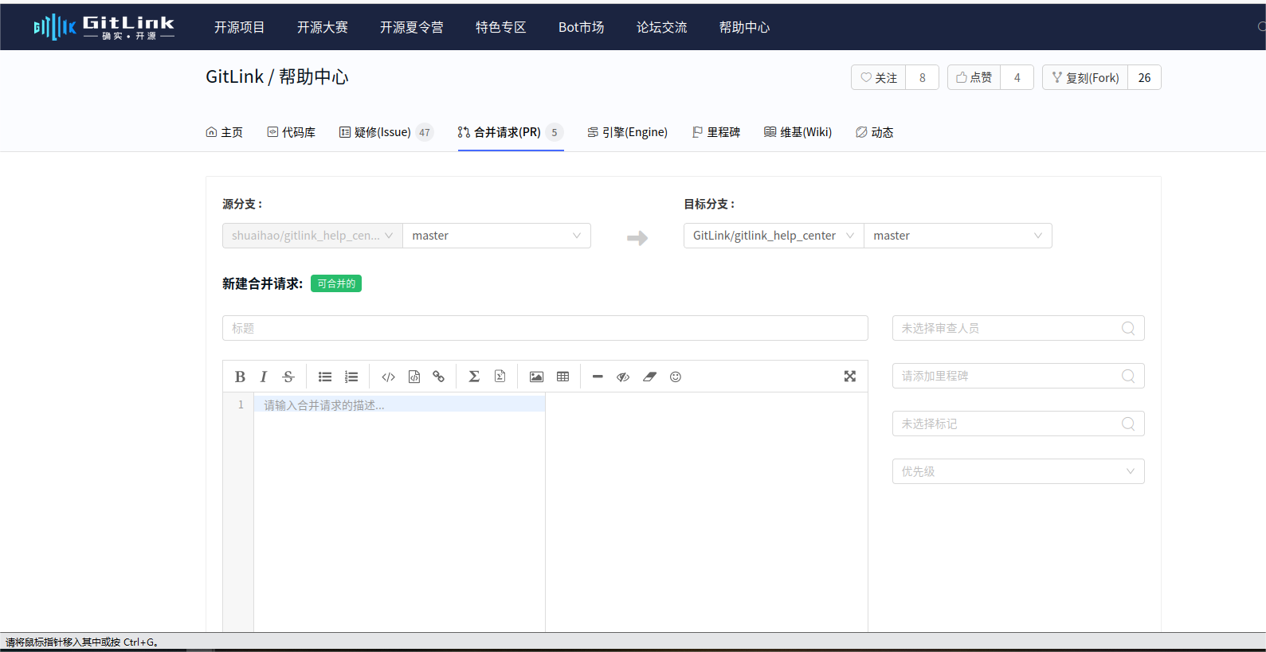Click the GitLink owner link in title
This screenshot has height=652, width=1266.
pos(234,76)
